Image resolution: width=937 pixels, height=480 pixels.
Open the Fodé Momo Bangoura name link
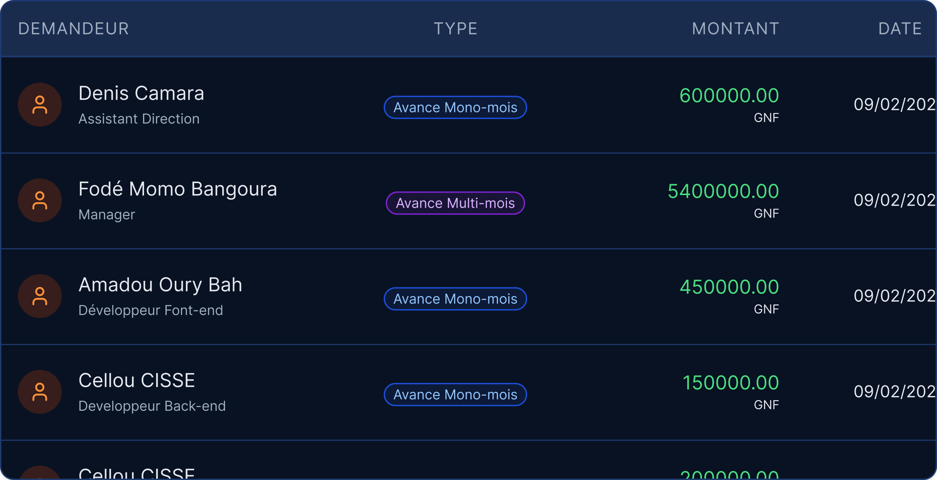pos(178,189)
